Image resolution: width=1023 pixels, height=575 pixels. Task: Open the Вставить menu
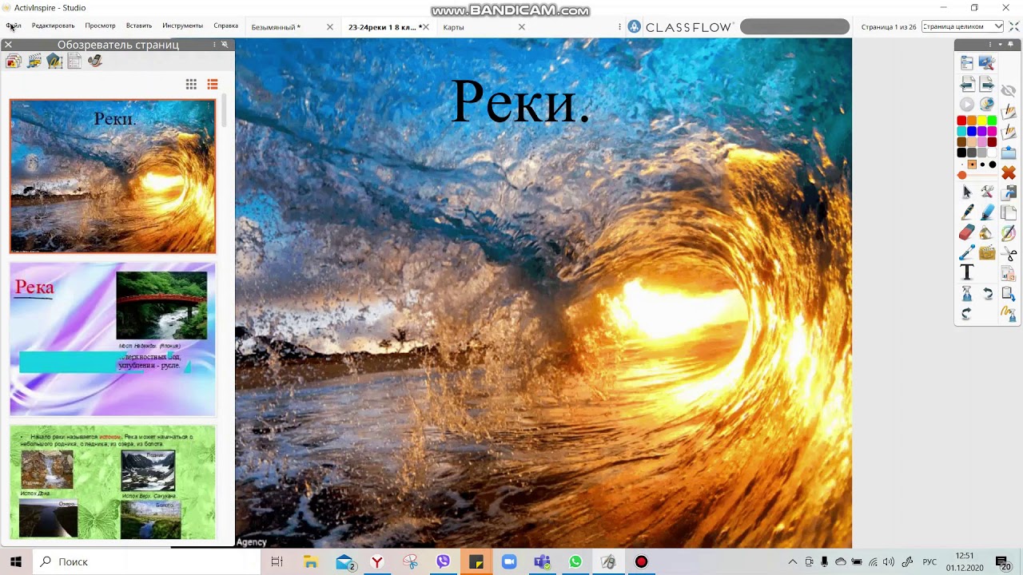pyautogui.click(x=139, y=26)
